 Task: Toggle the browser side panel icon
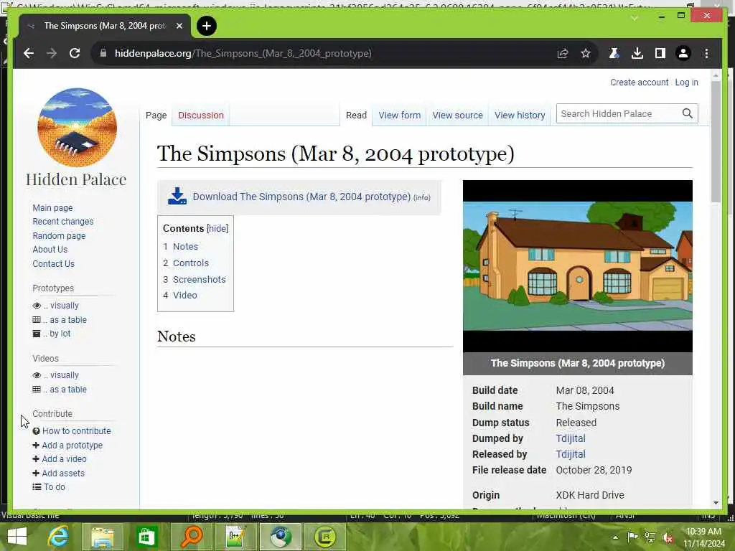point(660,53)
